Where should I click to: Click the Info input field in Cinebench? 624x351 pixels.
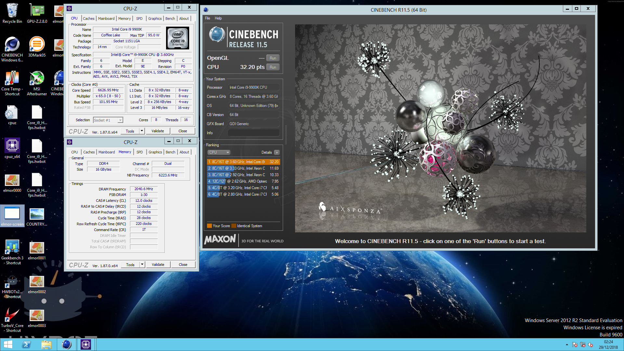click(x=253, y=133)
